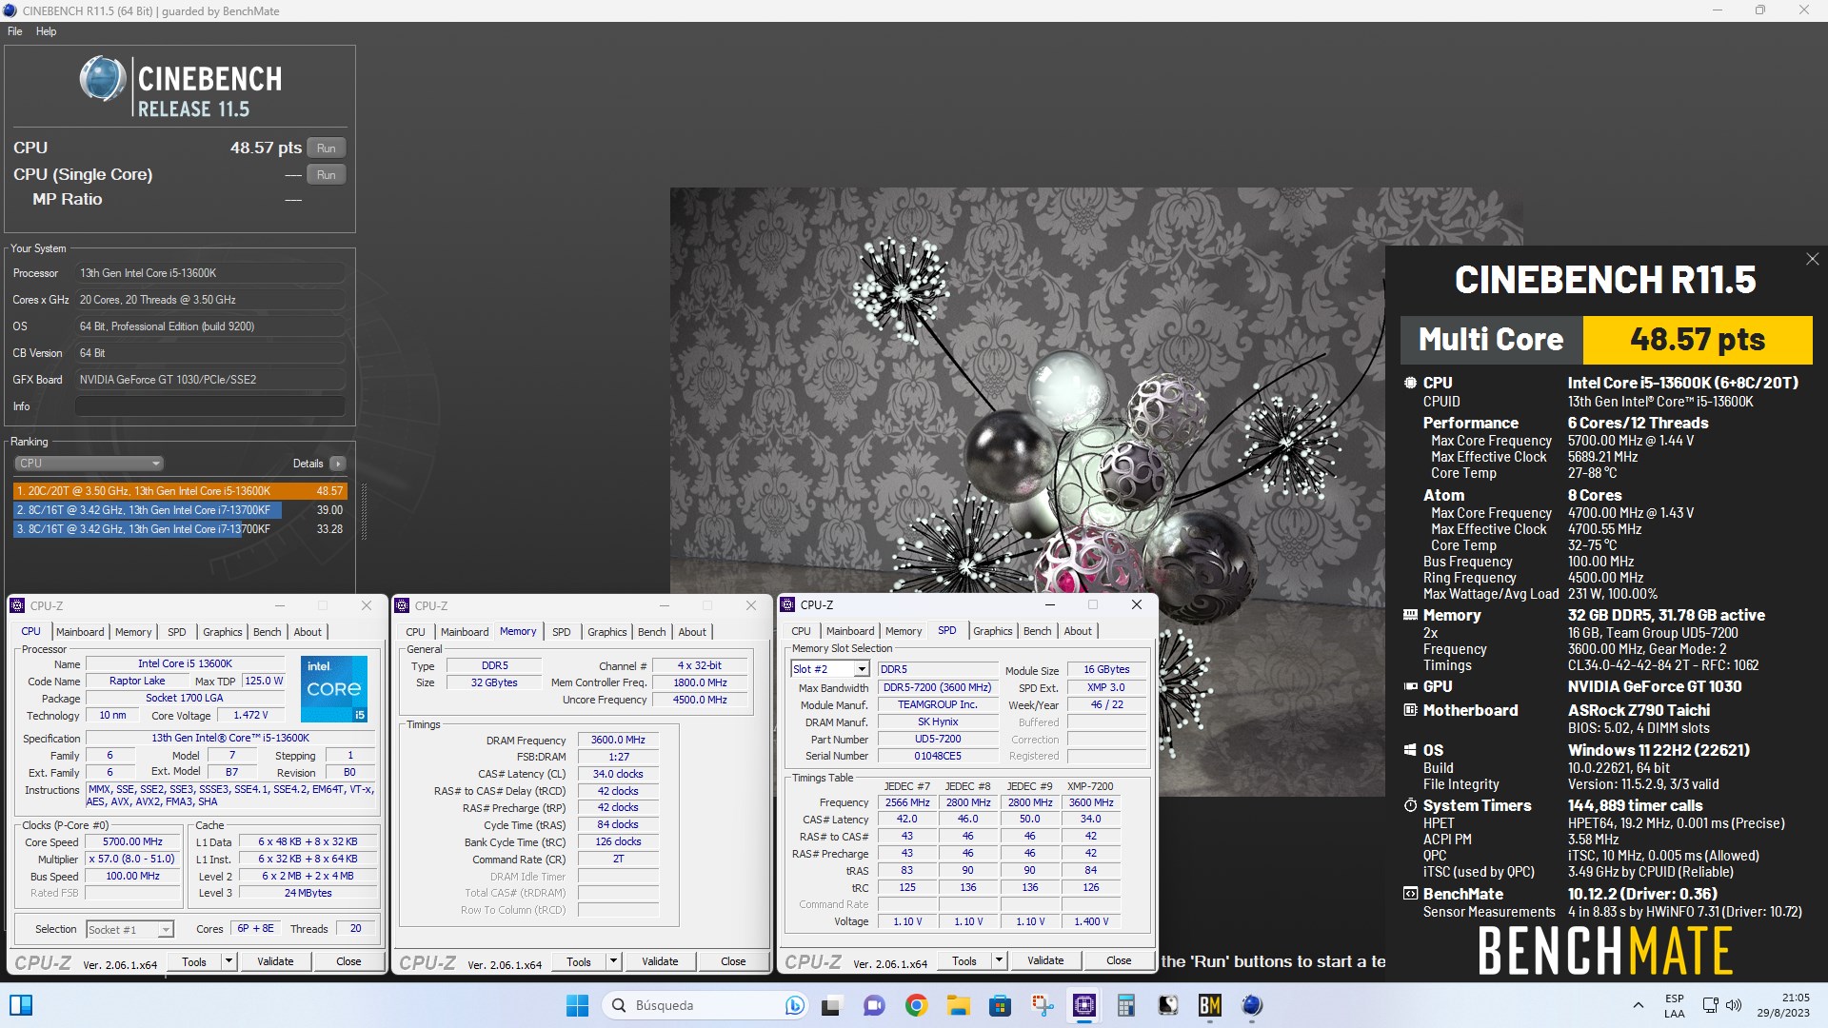Switch to Graphics tab in middle CPU-Z window
Viewport: 1828px width, 1028px height.
(606, 632)
